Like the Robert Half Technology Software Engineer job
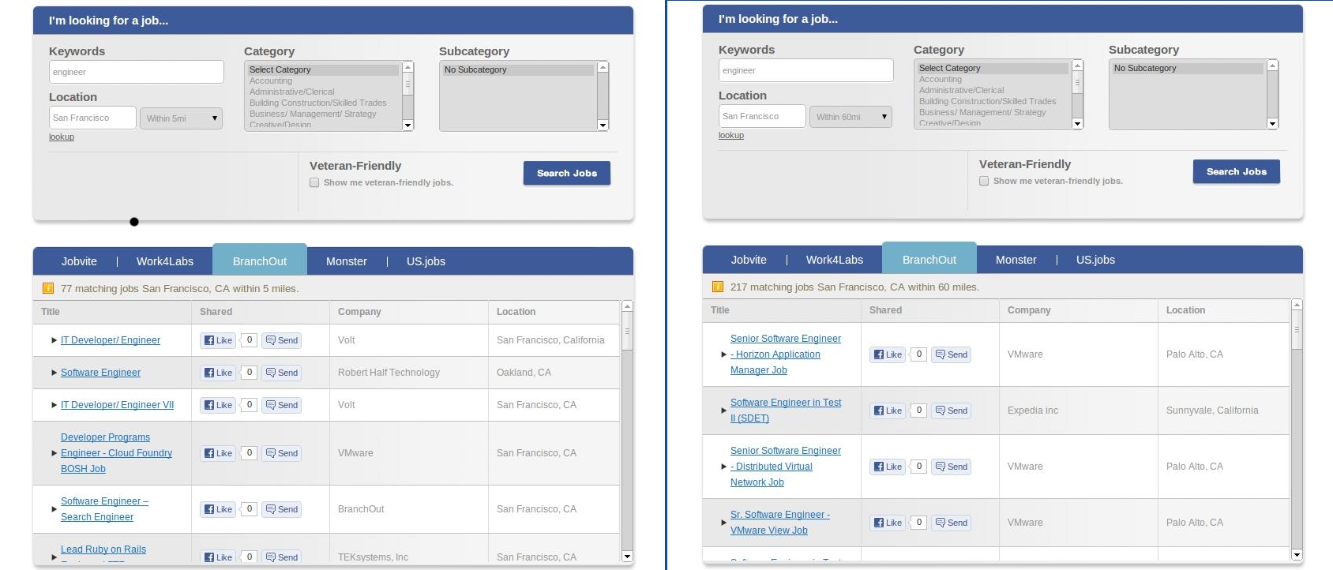Screen dimensions: 1333x570 point(218,373)
